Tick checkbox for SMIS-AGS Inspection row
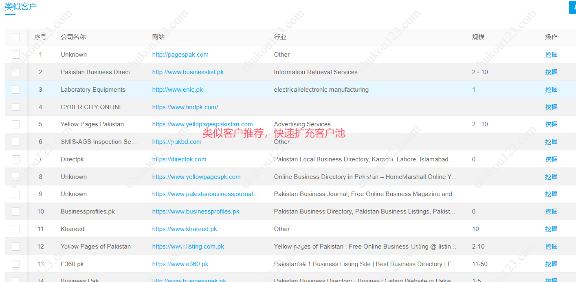This screenshot has width=576, height=282. coord(16,142)
